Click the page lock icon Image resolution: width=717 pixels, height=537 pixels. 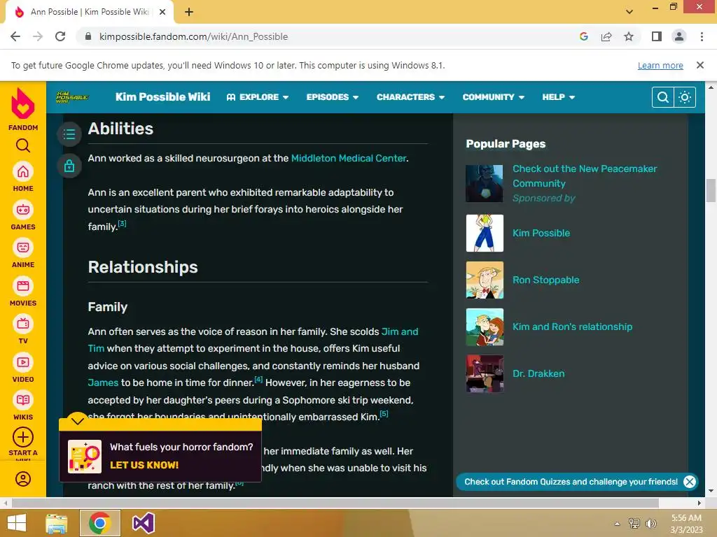[x=69, y=166]
